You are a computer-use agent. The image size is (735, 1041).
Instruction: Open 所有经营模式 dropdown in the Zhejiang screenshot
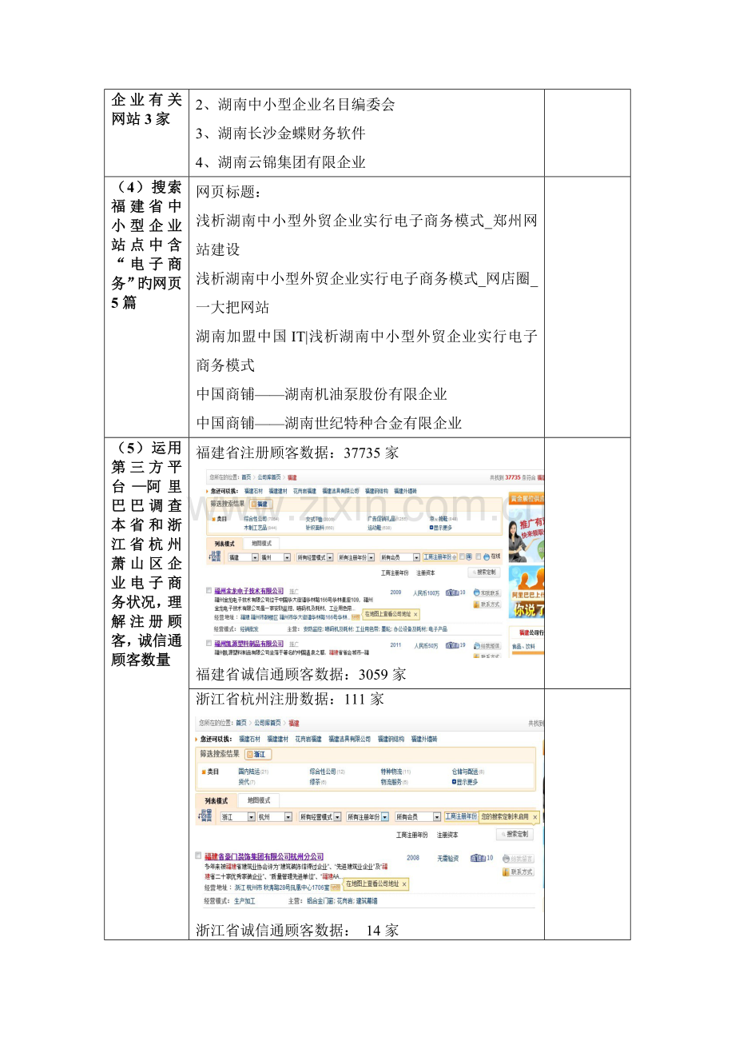point(320,816)
